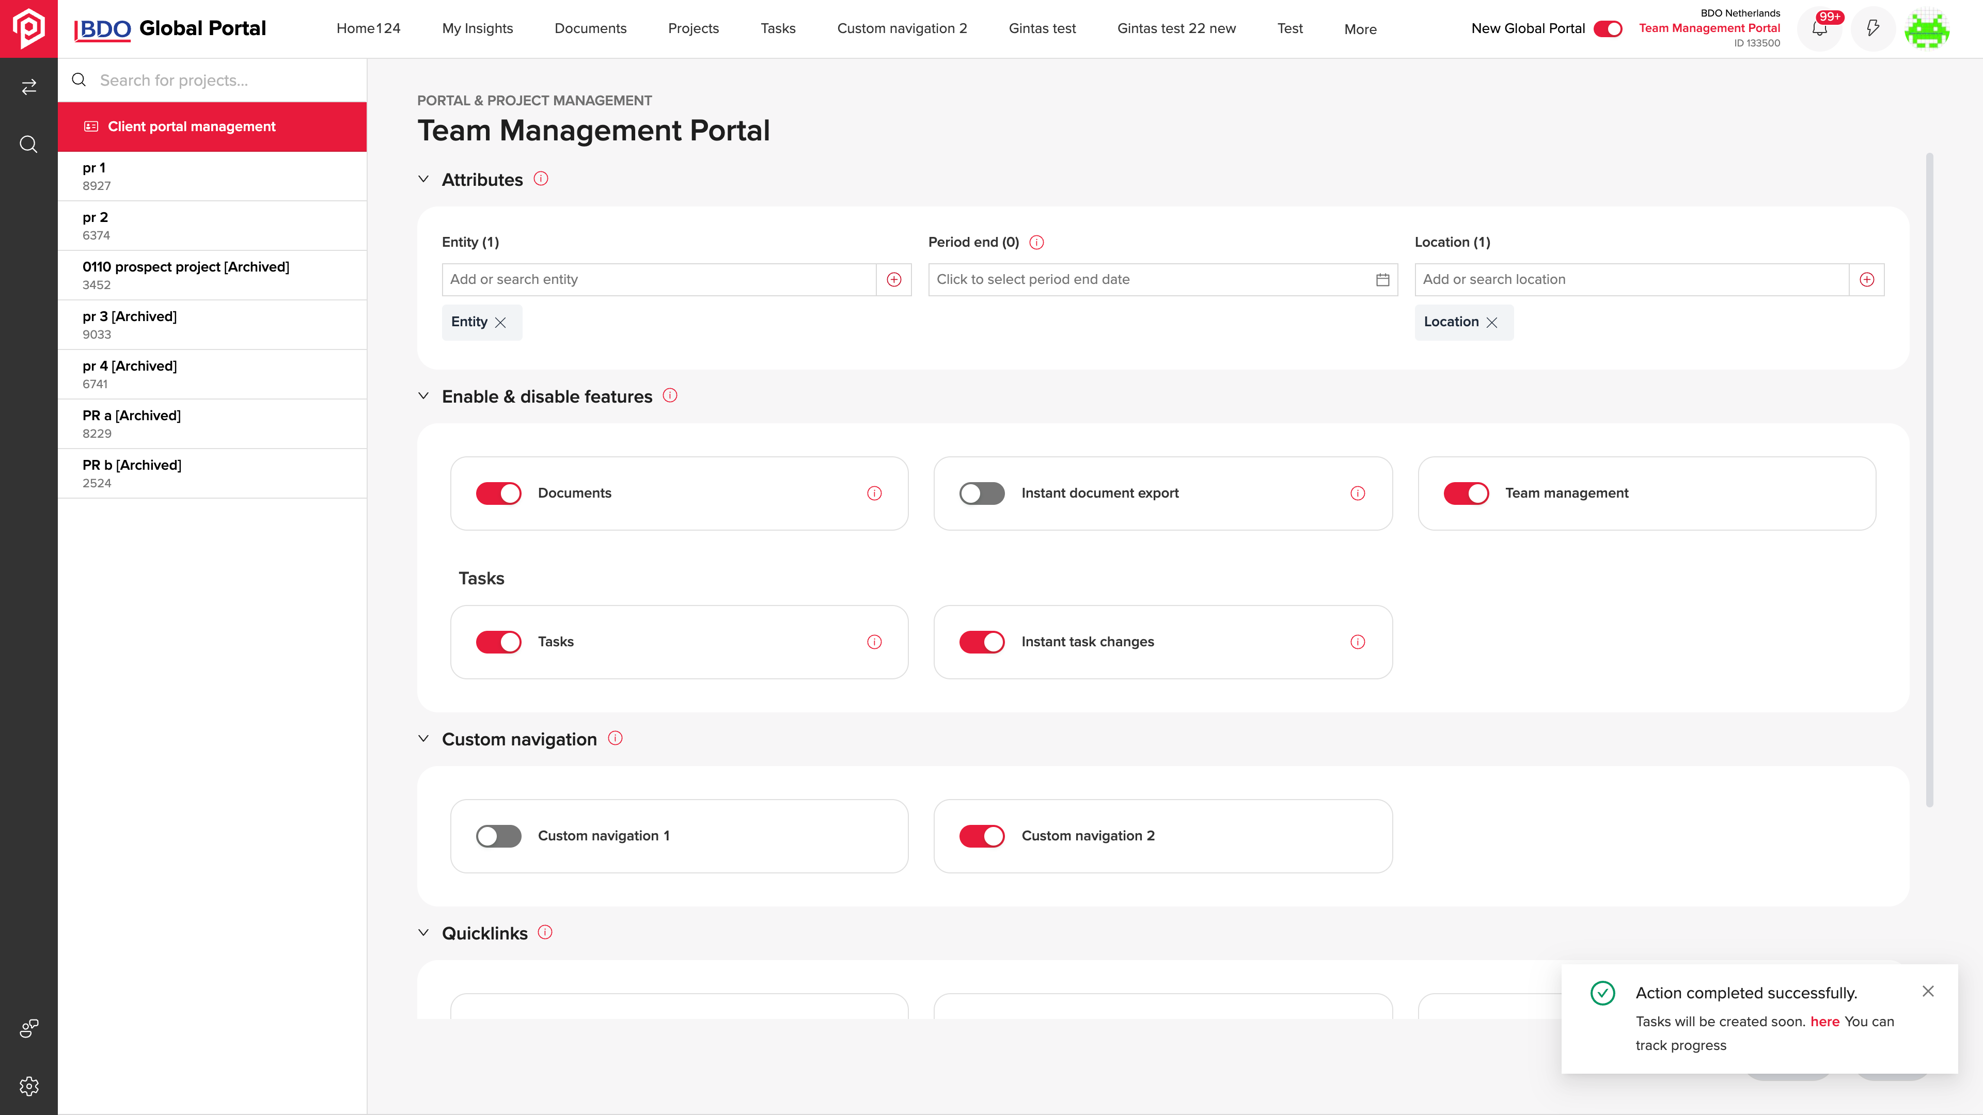Collapse Enable & disable features chevron
The width and height of the screenshot is (1983, 1115).
tap(423, 396)
